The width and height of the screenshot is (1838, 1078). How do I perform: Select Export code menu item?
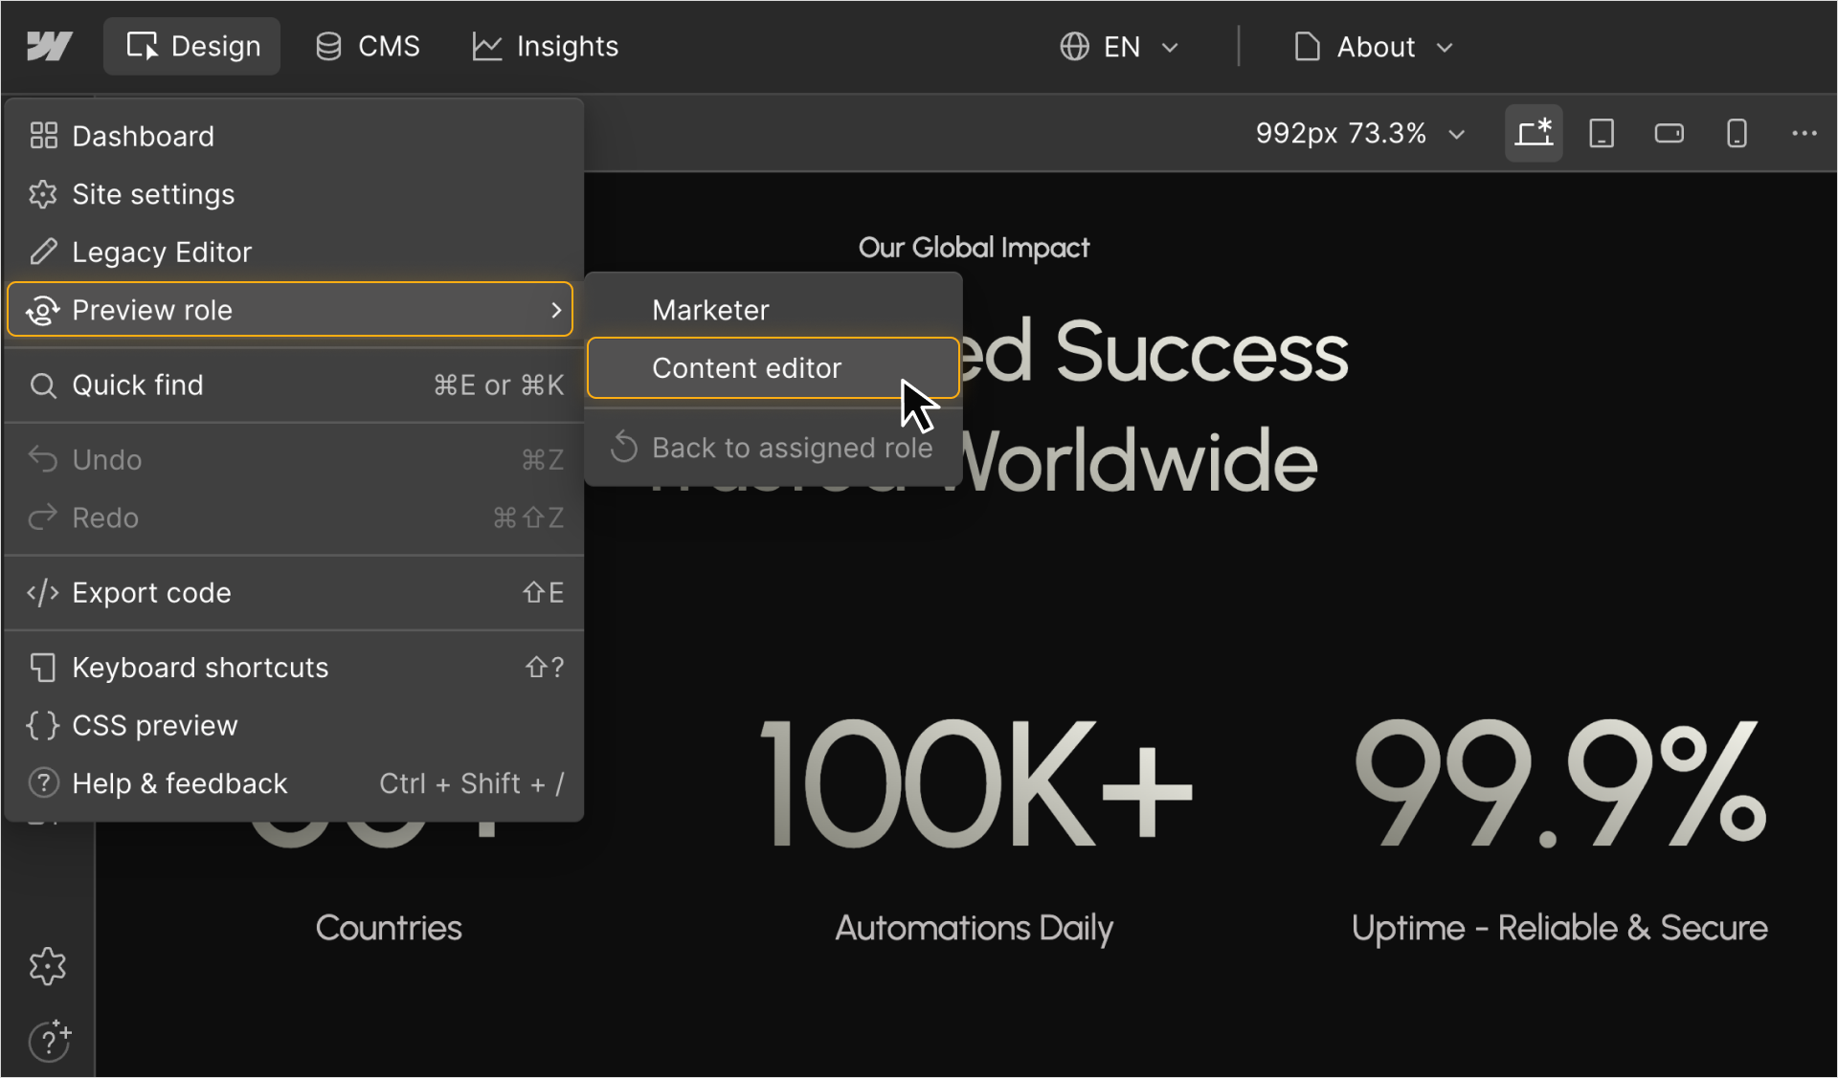click(151, 593)
